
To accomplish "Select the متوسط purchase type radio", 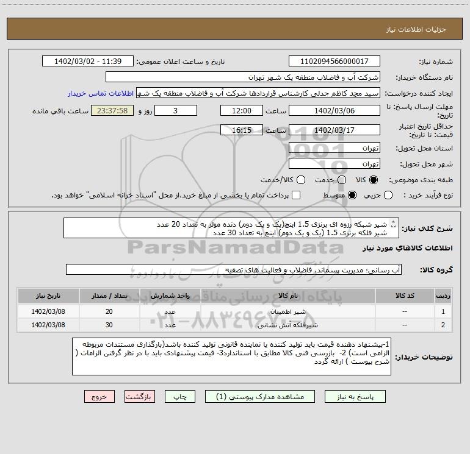I will pyautogui.click(x=352, y=195).
